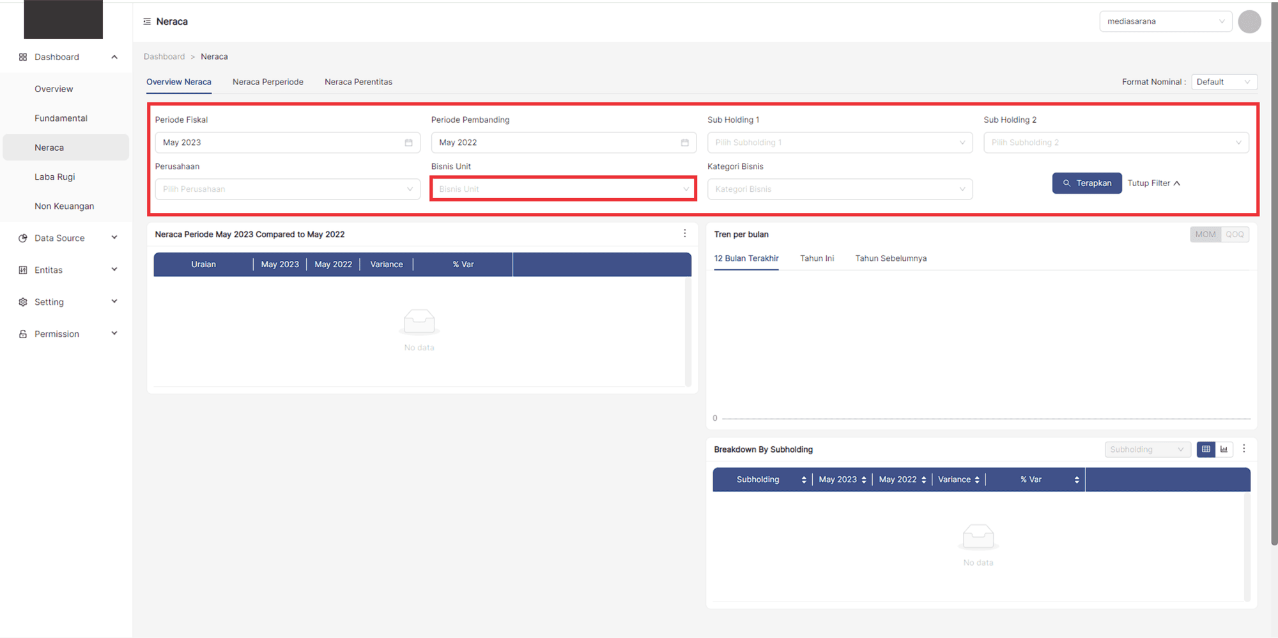Select the Tahun Ini trend tab
The image size is (1278, 638).
click(817, 258)
